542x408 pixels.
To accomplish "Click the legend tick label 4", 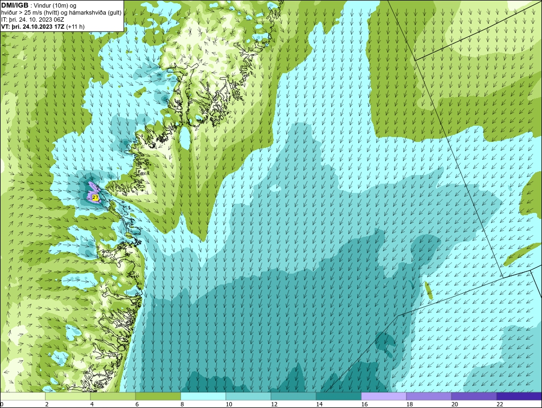I will click(x=92, y=405).
